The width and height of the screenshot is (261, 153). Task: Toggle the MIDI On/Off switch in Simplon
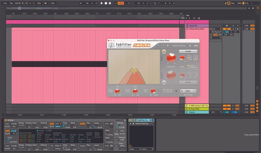(x=164, y=91)
